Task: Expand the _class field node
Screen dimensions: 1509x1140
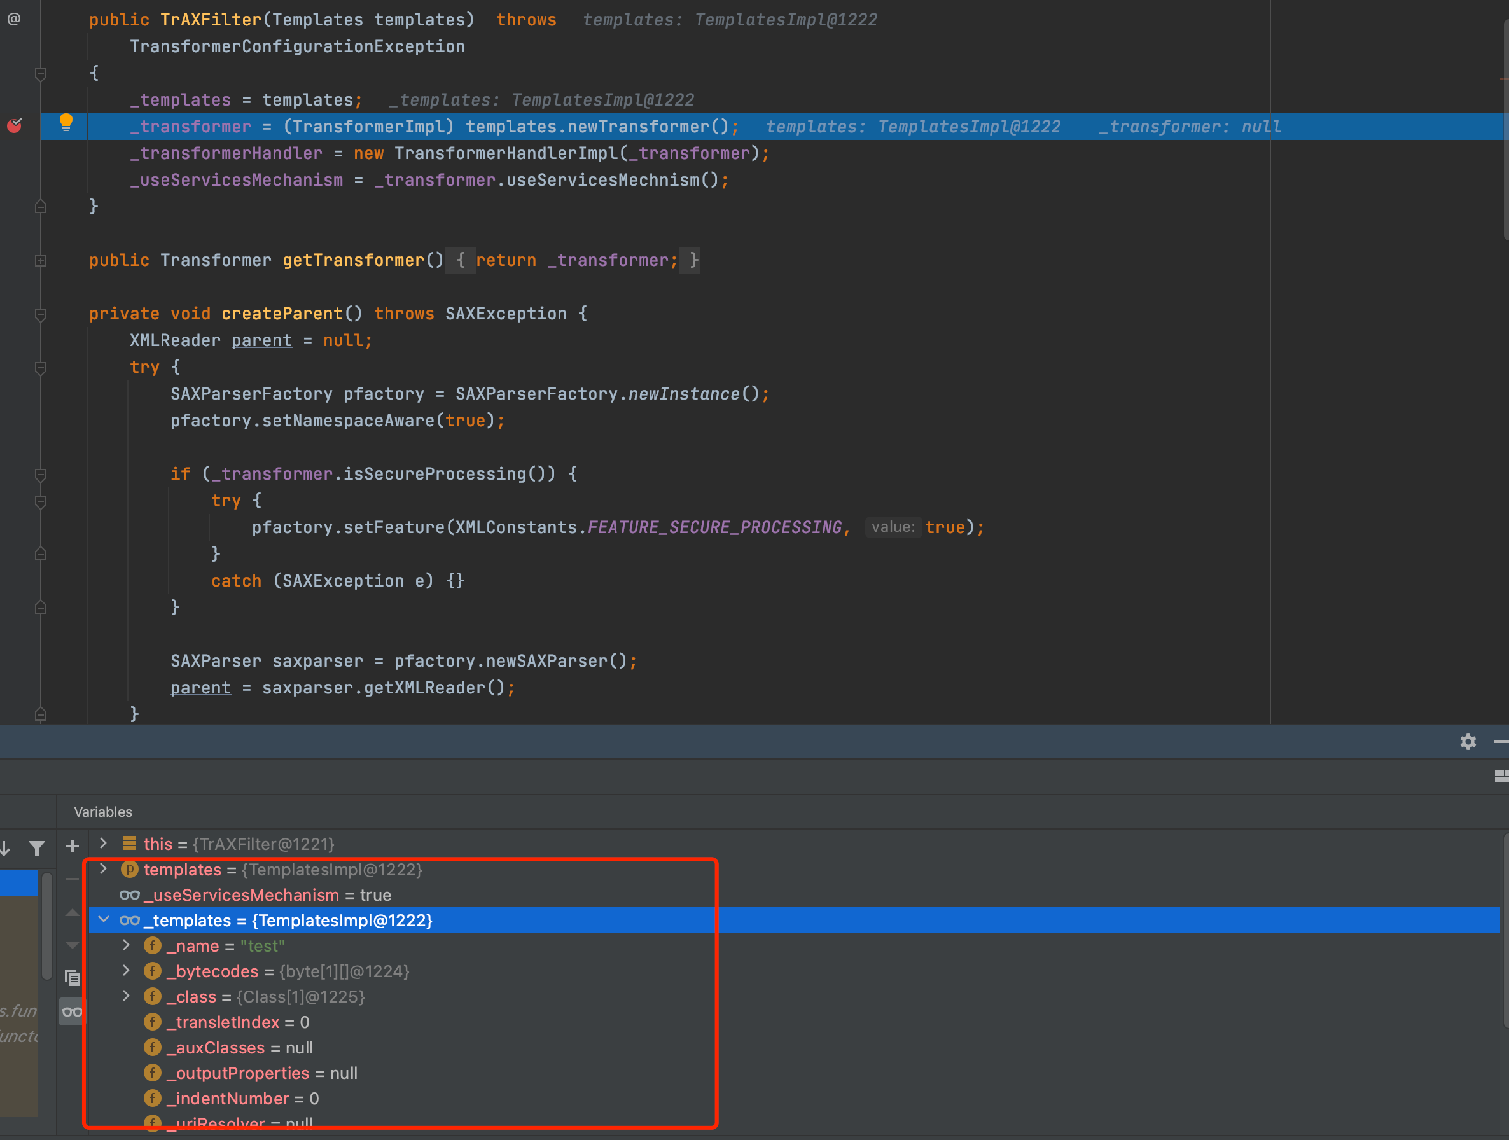Action: [x=126, y=996]
